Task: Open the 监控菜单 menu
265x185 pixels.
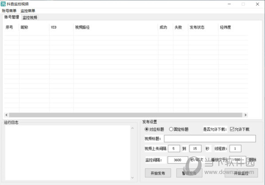Action: point(28,11)
